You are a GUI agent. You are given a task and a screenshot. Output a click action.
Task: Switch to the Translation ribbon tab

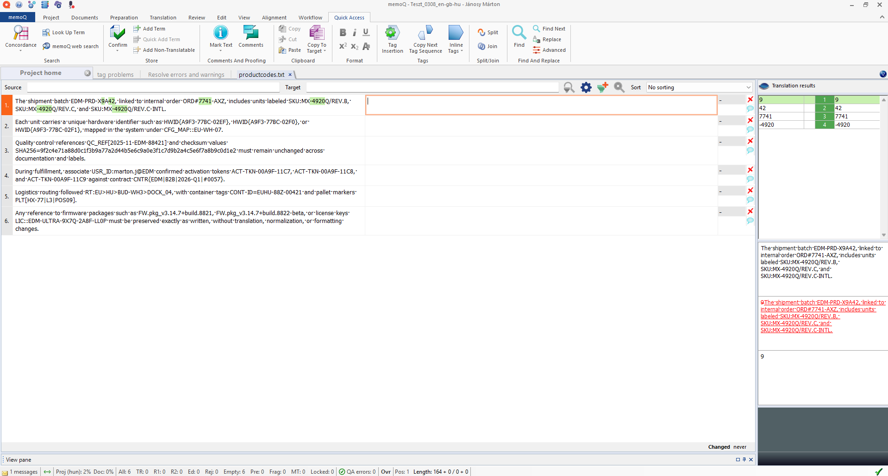pyautogui.click(x=163, y=18)
